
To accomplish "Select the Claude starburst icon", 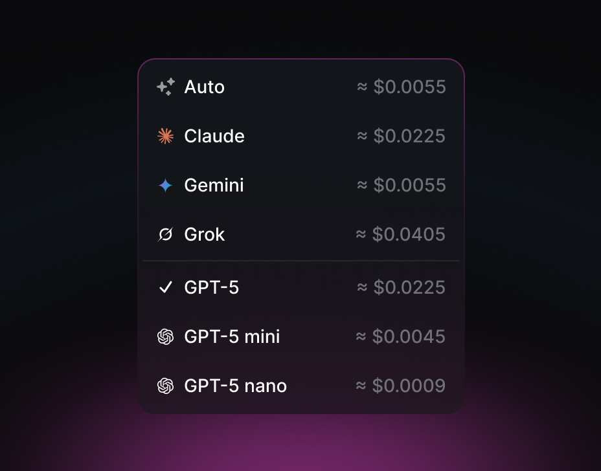I will tap(165, 136).
